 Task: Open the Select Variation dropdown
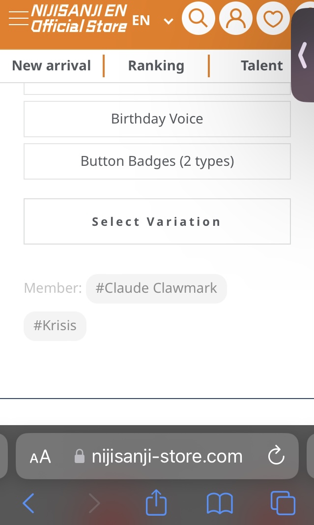tap(157, 221)
